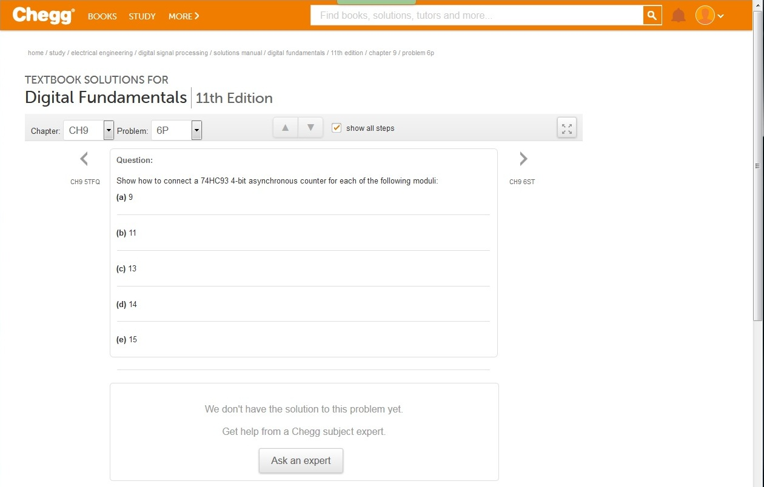The width and height of the screenshot is (764, 487).
Task: Toggle the 'show all steps' checkbox
Action: click(x=336, y=128)
